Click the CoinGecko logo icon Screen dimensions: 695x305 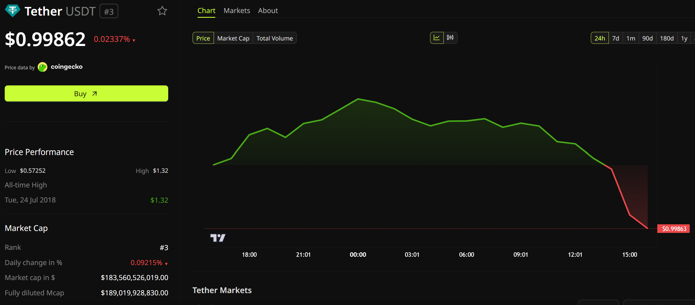[x=42, y=67]
